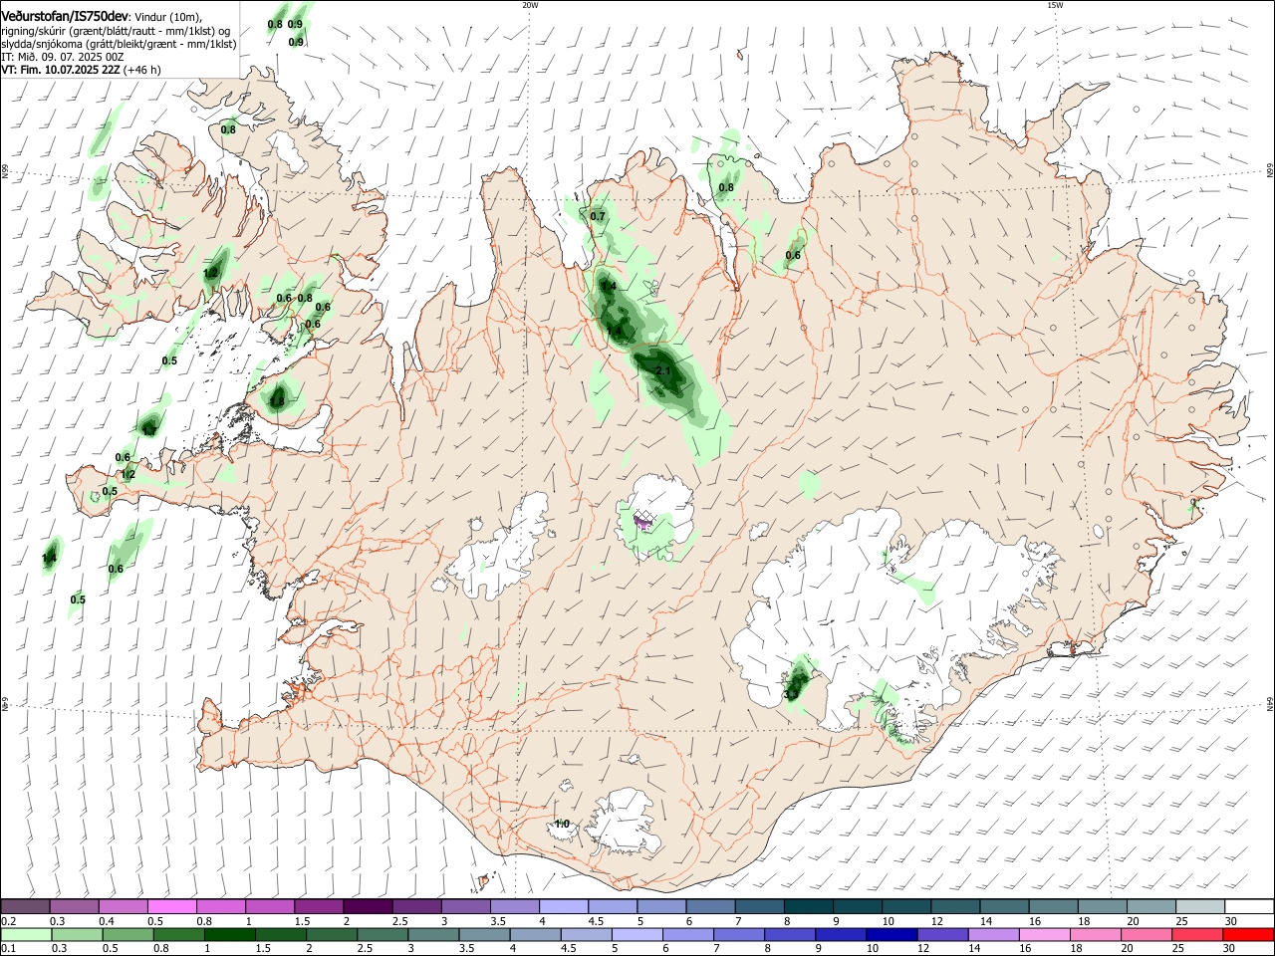Click the slydda/snjókoma legend description line

click(119, 44)
